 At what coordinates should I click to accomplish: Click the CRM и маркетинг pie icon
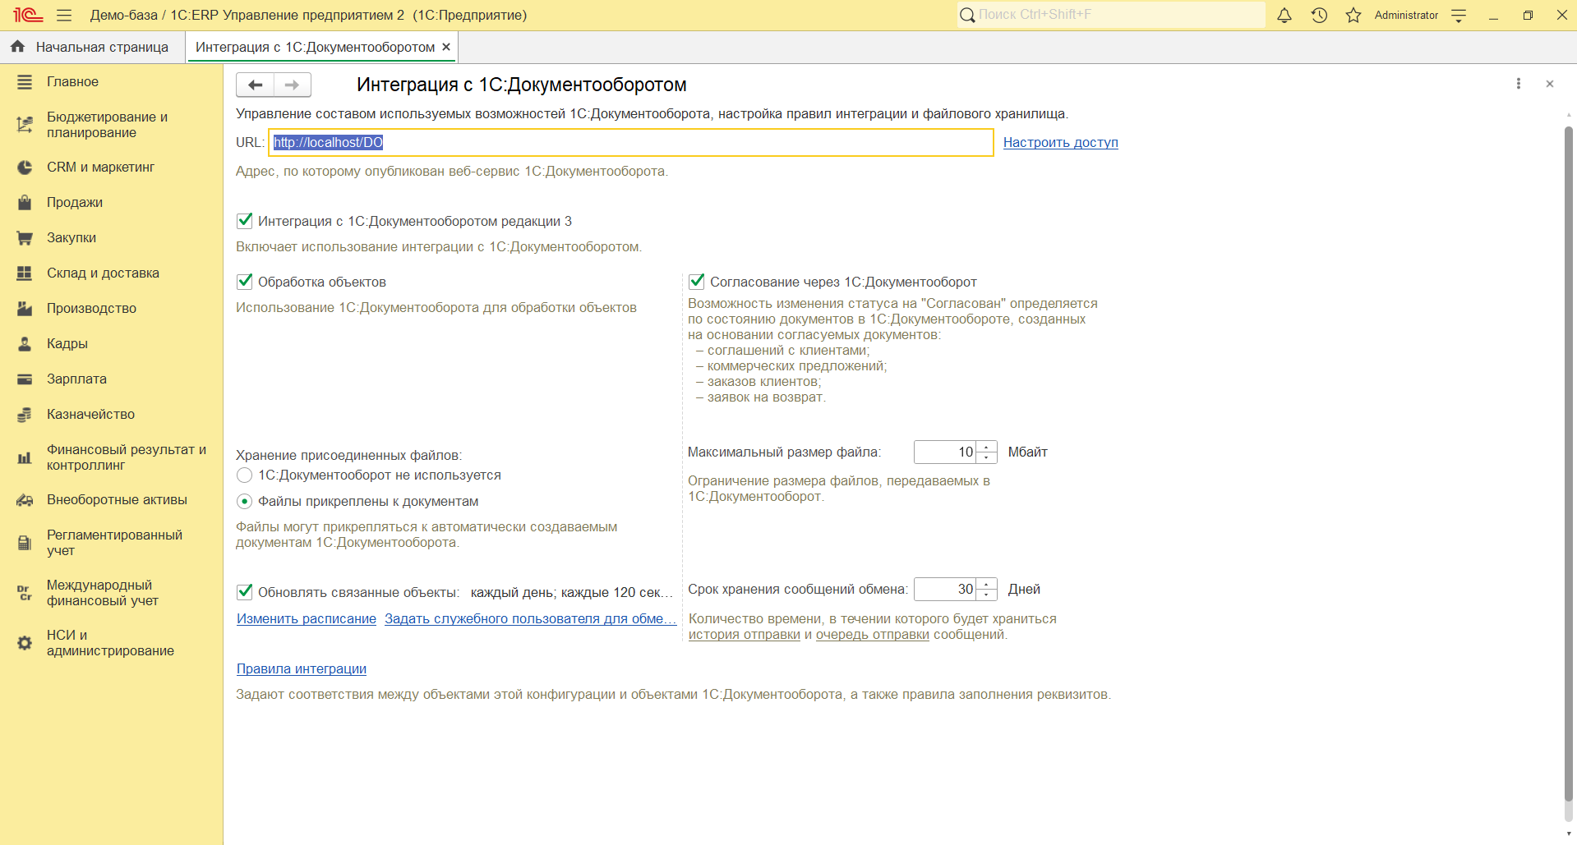[x=25, y=168]
